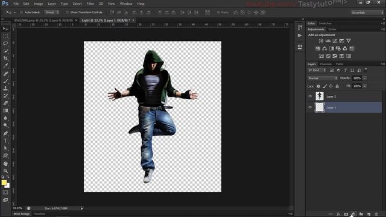386x217 pixels.
Task: Add an Exposure adjustment
Action: pyautogui.click(x=342, y=41)
